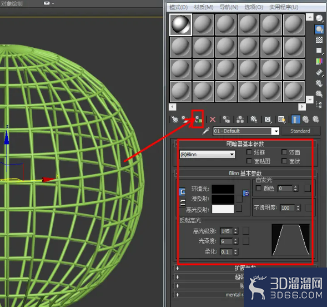Click the Select by Material icon
The height and width of the screenshot is (307, 327).
point(319,94)
